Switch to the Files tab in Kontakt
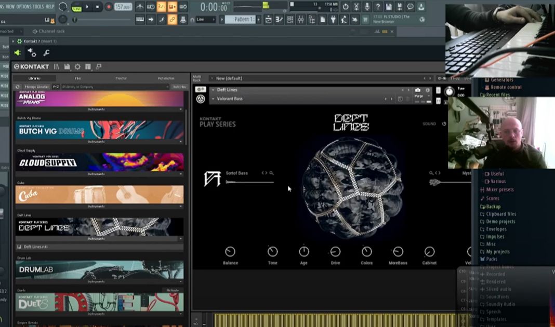The width and height of the screenshot is (555, 327). [78, 78]
